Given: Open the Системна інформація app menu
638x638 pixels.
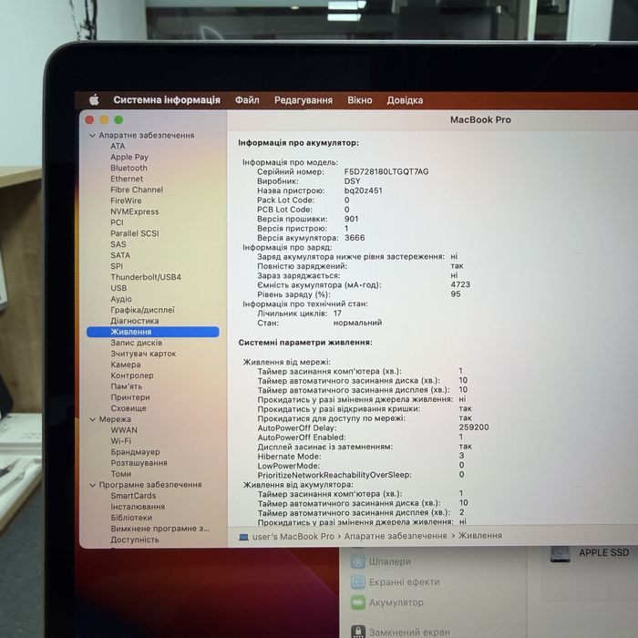Looking at the screenshot, I should coord(167,100).
